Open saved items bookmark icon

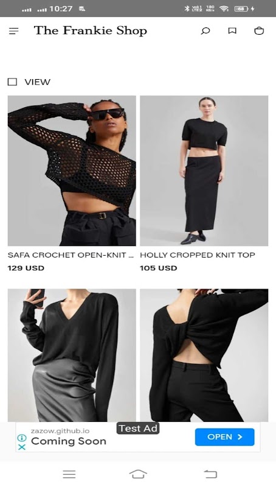tap(232, 30)
